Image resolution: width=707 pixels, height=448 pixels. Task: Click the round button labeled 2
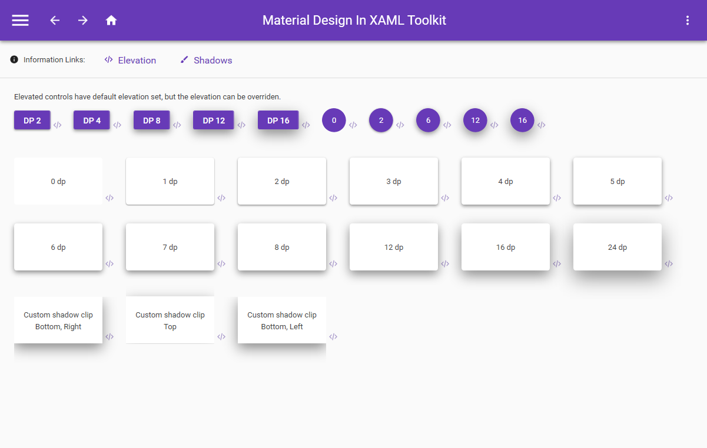point(381,121)
